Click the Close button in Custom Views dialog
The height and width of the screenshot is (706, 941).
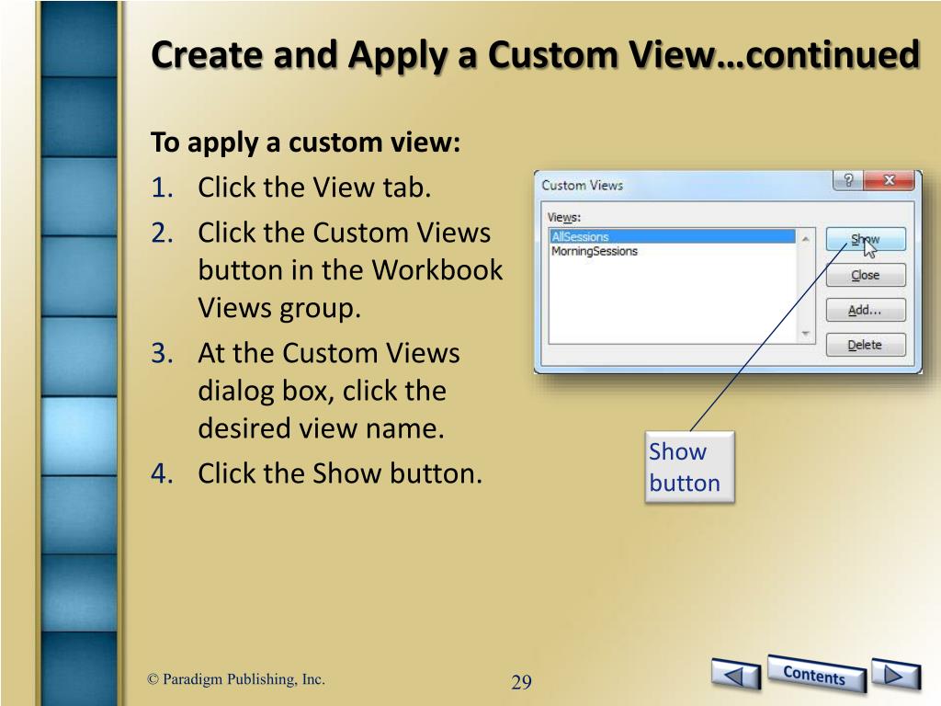(866, 275)
